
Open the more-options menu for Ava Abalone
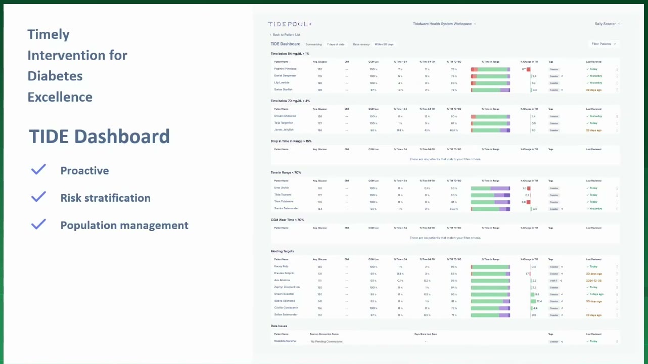(x=617, y=281)
